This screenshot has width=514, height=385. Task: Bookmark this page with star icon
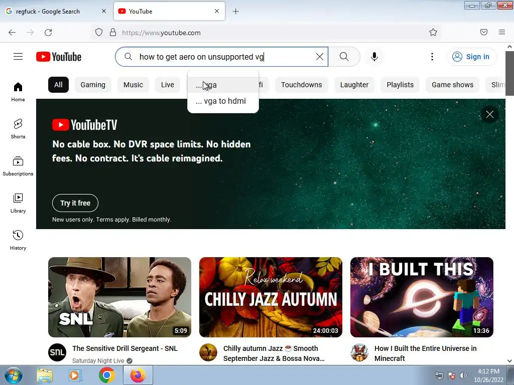pyautogui.click(x=433, y=32)
